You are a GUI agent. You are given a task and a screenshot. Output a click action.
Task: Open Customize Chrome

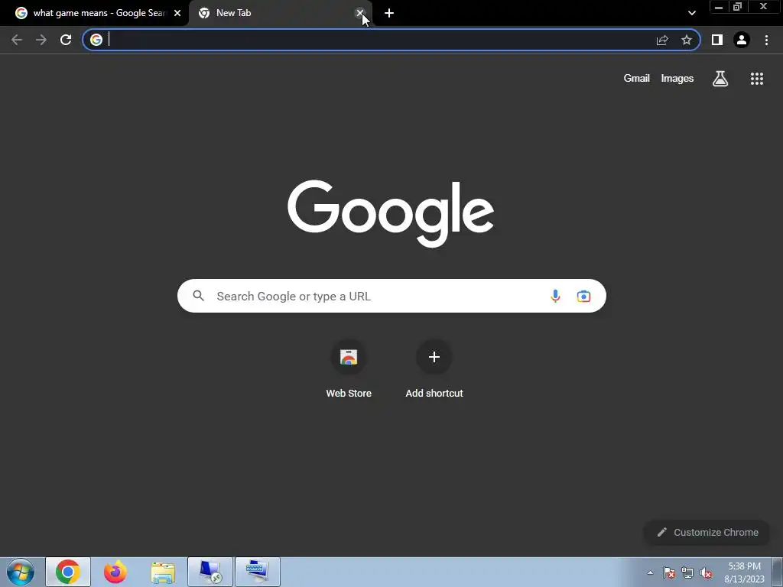click(x=707, y=533)
